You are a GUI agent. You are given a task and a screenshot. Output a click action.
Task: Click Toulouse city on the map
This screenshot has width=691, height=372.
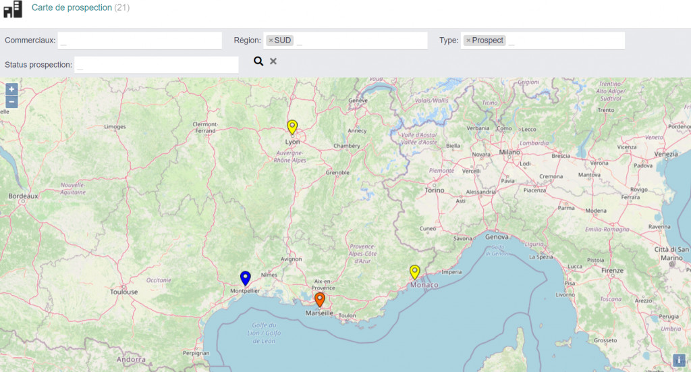point(124,292)
